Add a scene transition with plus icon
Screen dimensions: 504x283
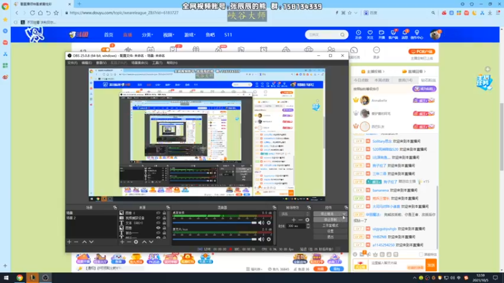[x=294, y=219]
